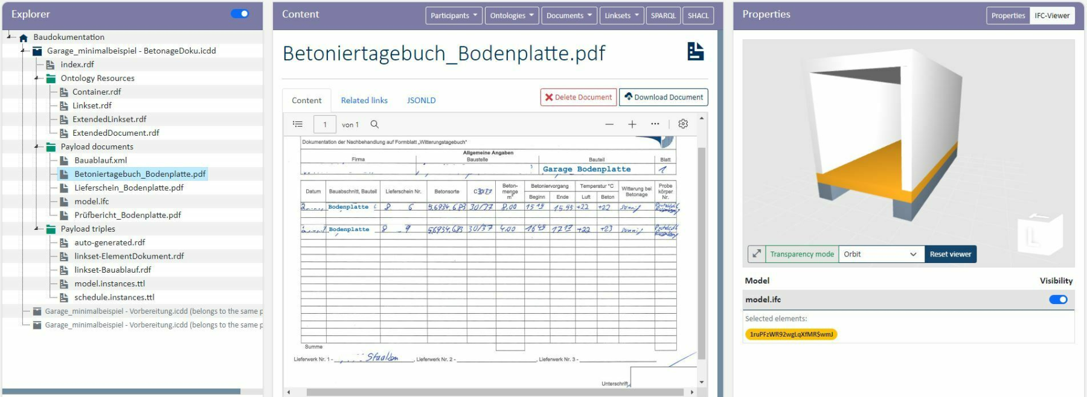The height and width of the screenshot is (397, 1087).
Task: Click the Explorer horizontal scrollbar
Action: pyautogui.click(x=121, y=392)
